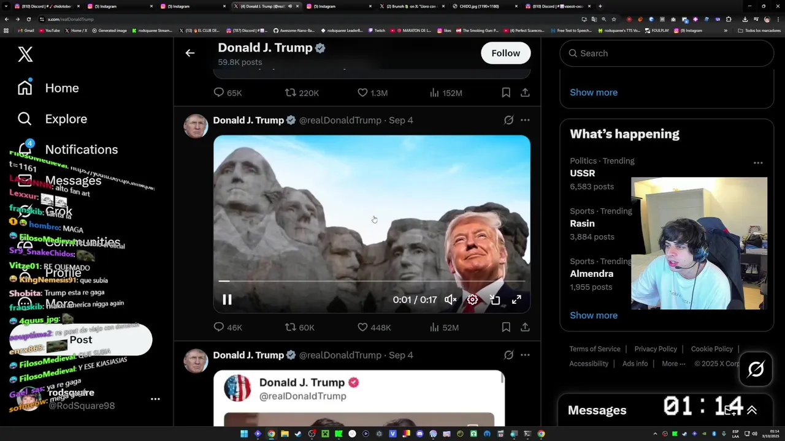This screenshot has height=441, width=785.
Task: Open Explore in X navigation
Action: pos(53,119)
